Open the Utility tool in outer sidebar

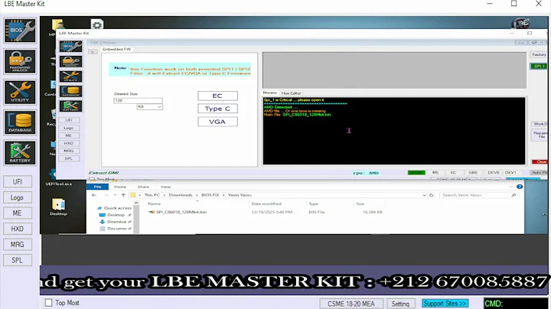click(20, 92)
